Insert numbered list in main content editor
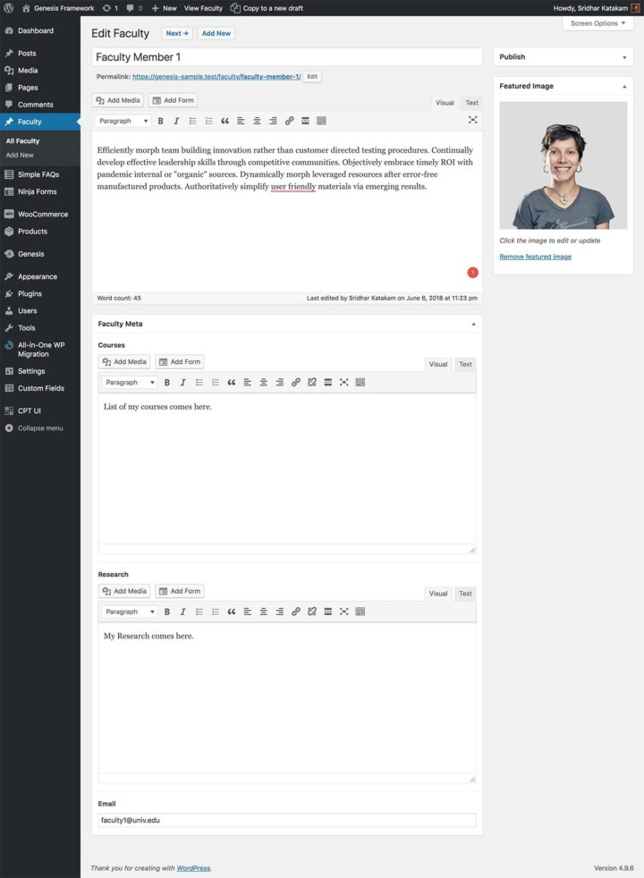Screen dimensions: 644x878 click(x=209, y=121)
